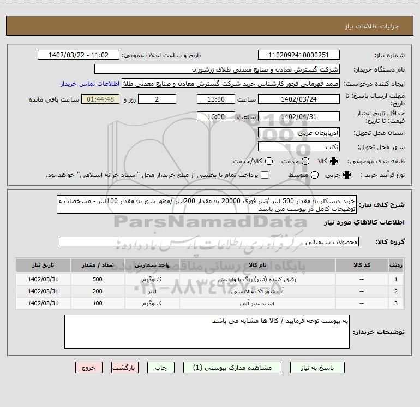Click the پاسخ به نیاز button
This screenshot has height=407, width=420.
(317, 368)
